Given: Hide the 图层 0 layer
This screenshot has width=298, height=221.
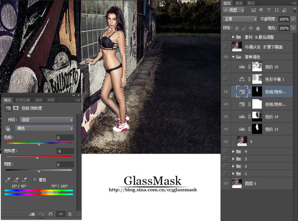Looking at the screenshot, I should click(225, 183).
